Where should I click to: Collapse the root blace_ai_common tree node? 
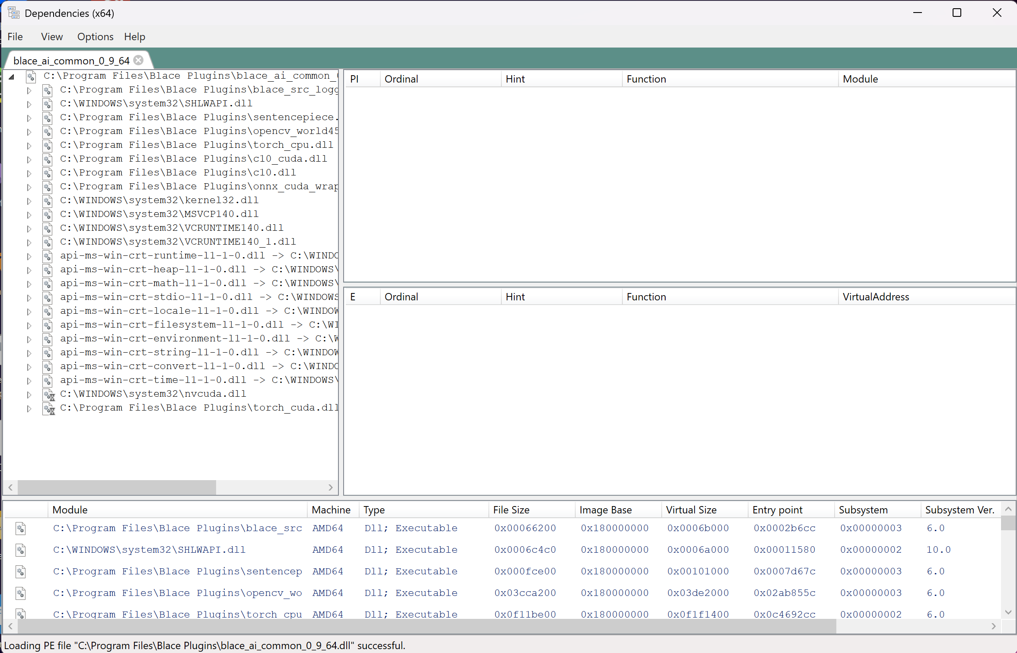coord(12,77)
